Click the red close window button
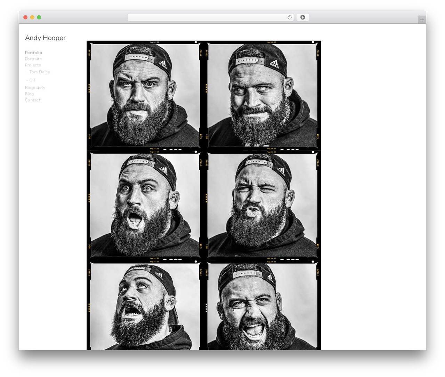This screenshot has height=377, width=445. click(x=25, y=17)
